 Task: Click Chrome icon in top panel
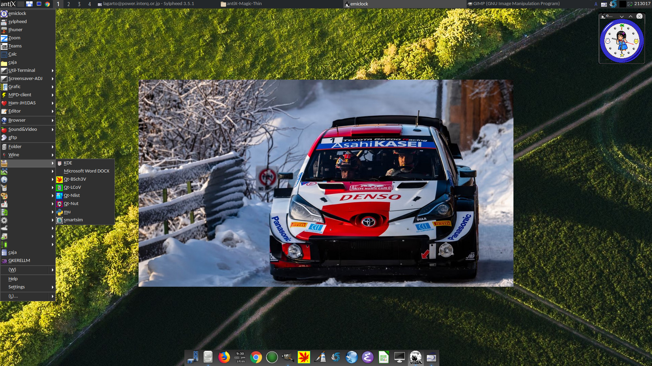tap(48, 4)
